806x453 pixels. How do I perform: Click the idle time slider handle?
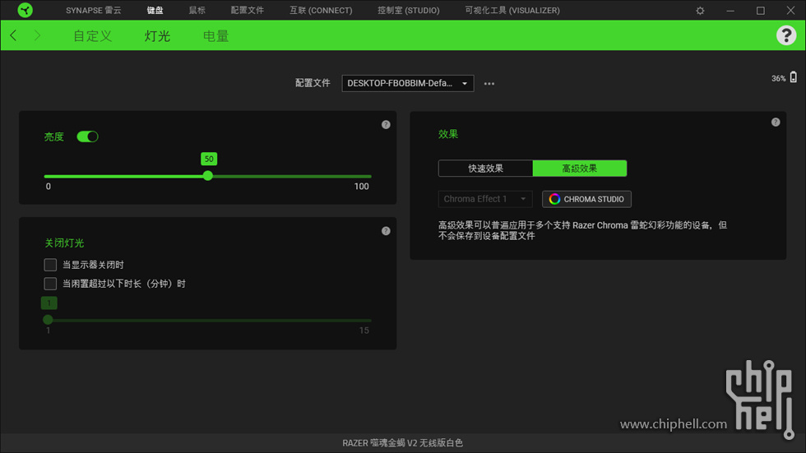(x=48, y=320)
